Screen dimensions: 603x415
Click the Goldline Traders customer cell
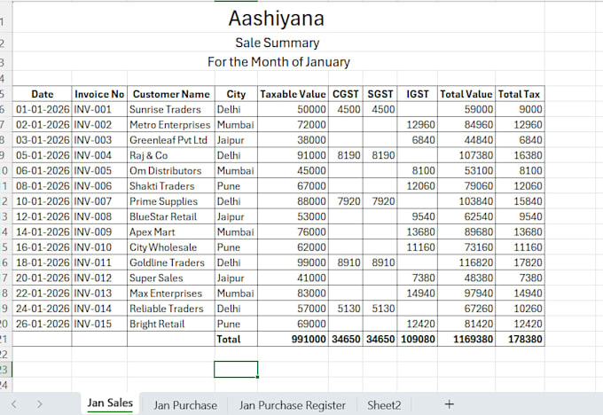click(171, 262)
